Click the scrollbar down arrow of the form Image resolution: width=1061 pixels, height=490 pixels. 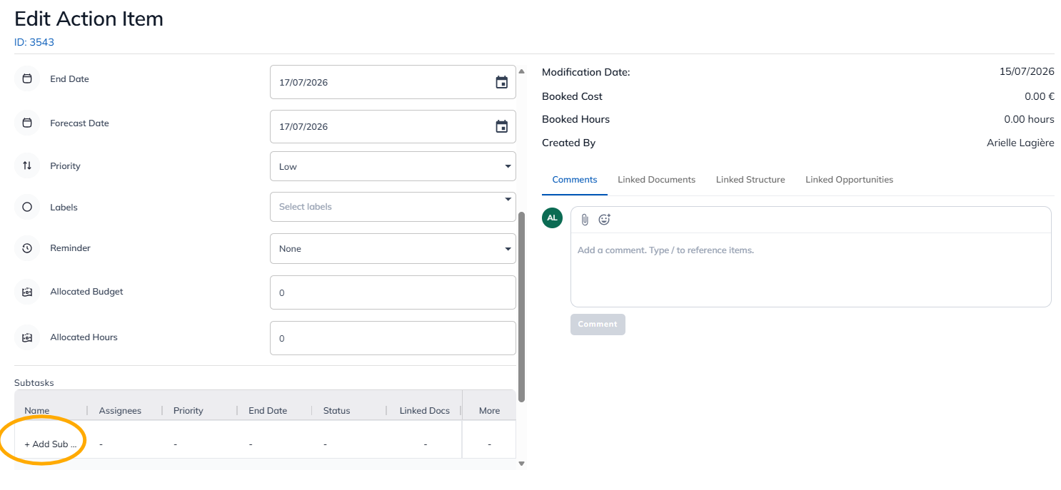point(521,464)
